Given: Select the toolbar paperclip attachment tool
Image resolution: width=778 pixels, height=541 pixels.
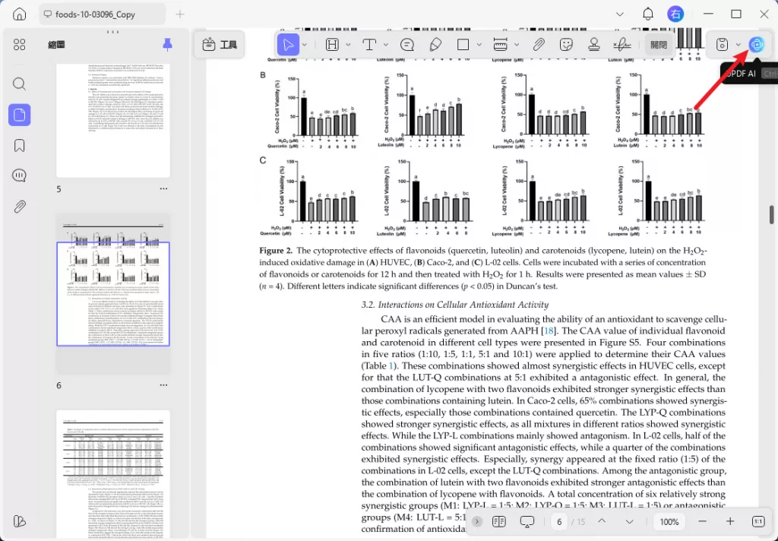Looking at the screenshot, I should click(x=539, y=45).
